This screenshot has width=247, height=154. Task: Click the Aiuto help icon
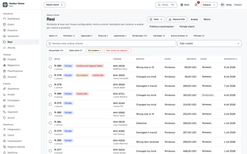[x=182, y=5]
